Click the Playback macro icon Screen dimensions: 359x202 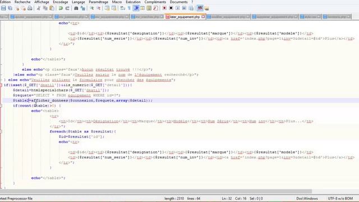[x=178, y=8]
